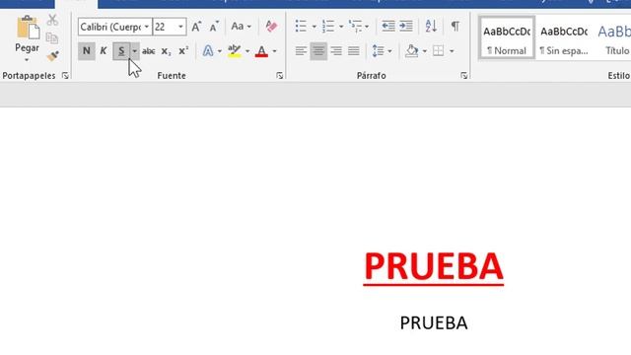
Task: Apply red font color
Action: pyautogui.click(x=261, y=51)
